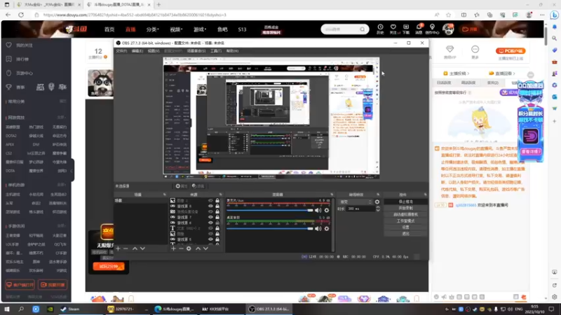Toggle lock on 窗口捕获 8 source
Viewport: 561px width, 315px height.
[x=217, y=206]
